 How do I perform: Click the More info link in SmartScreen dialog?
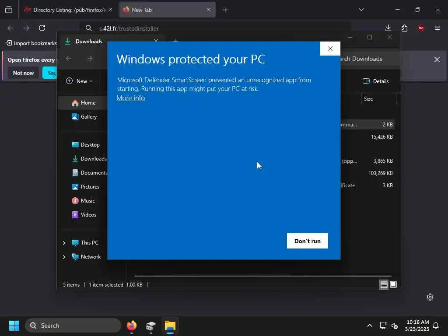pos(130,98)
